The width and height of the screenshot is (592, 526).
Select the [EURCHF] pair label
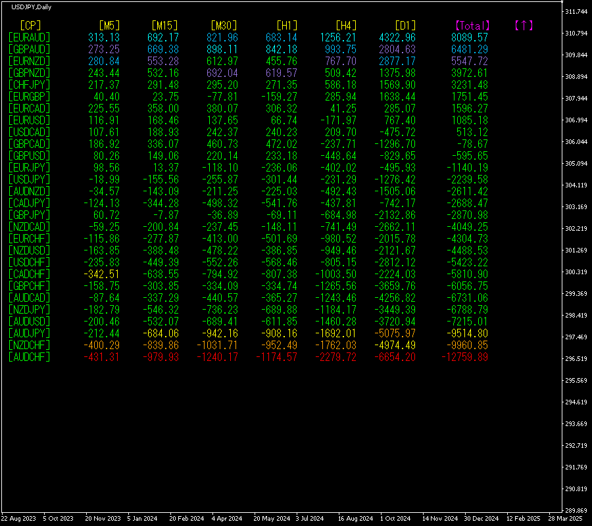[x=29, y=239]
